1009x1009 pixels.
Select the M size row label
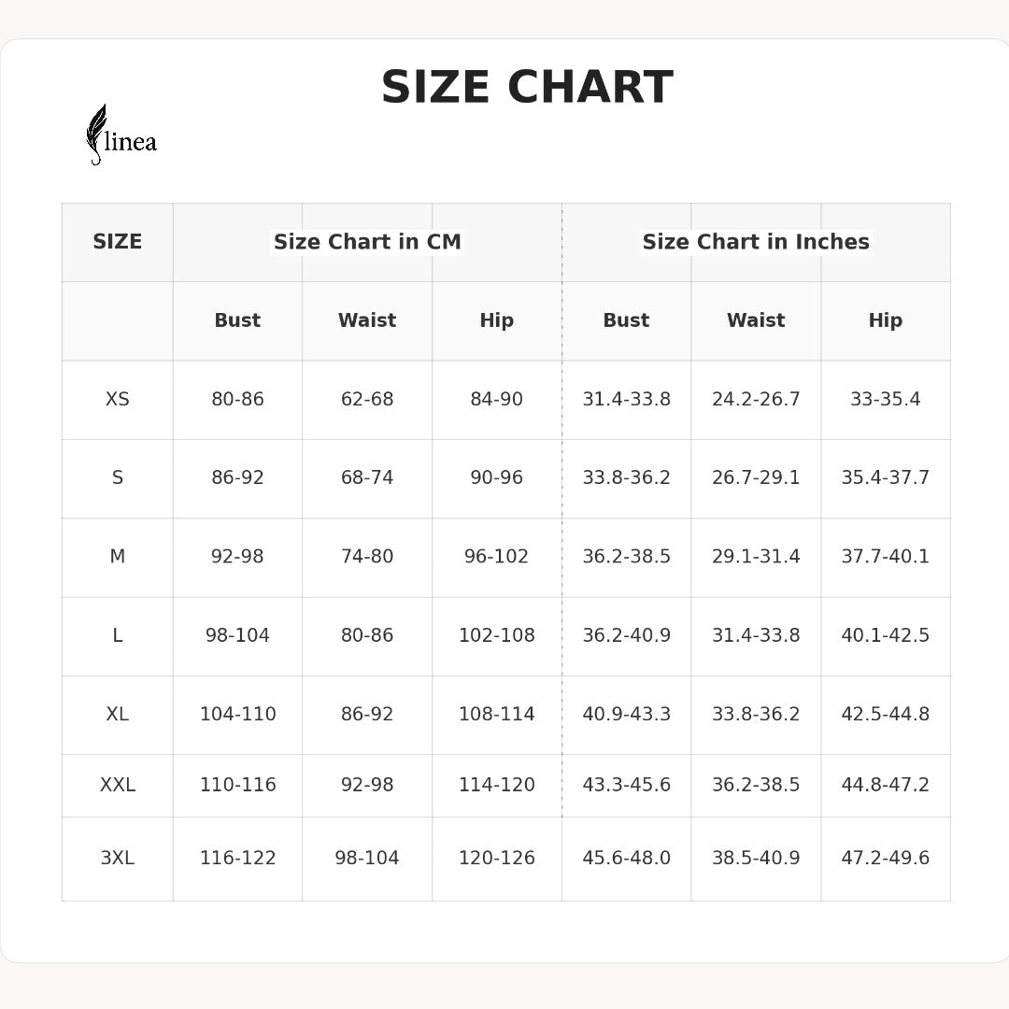118,557
